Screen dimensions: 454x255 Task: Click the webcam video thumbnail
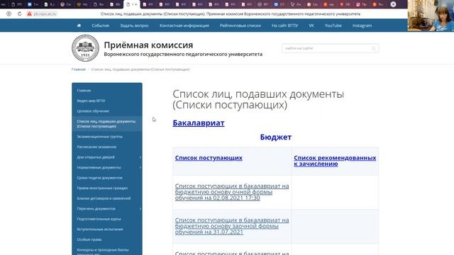tap(431, 16)
